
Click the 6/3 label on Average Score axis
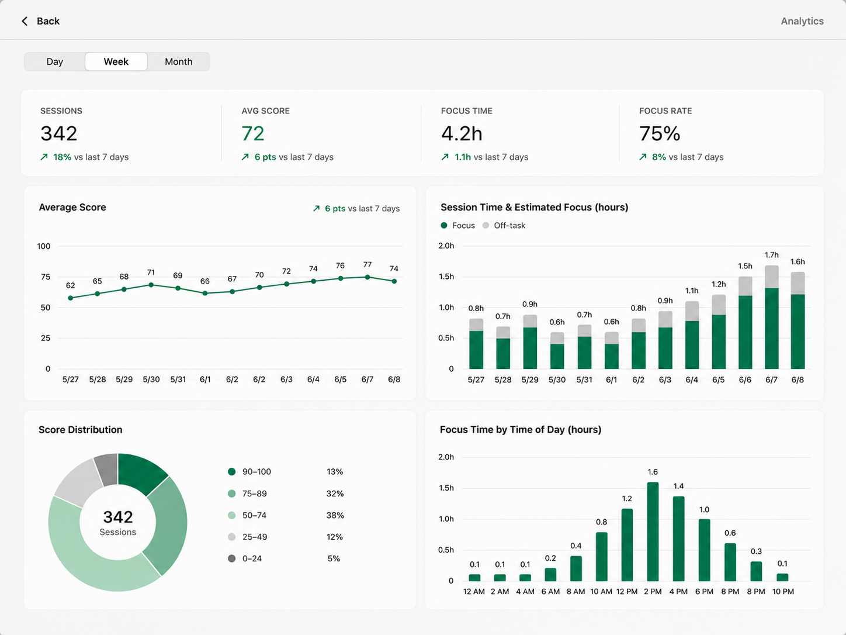tap(286, 379)
